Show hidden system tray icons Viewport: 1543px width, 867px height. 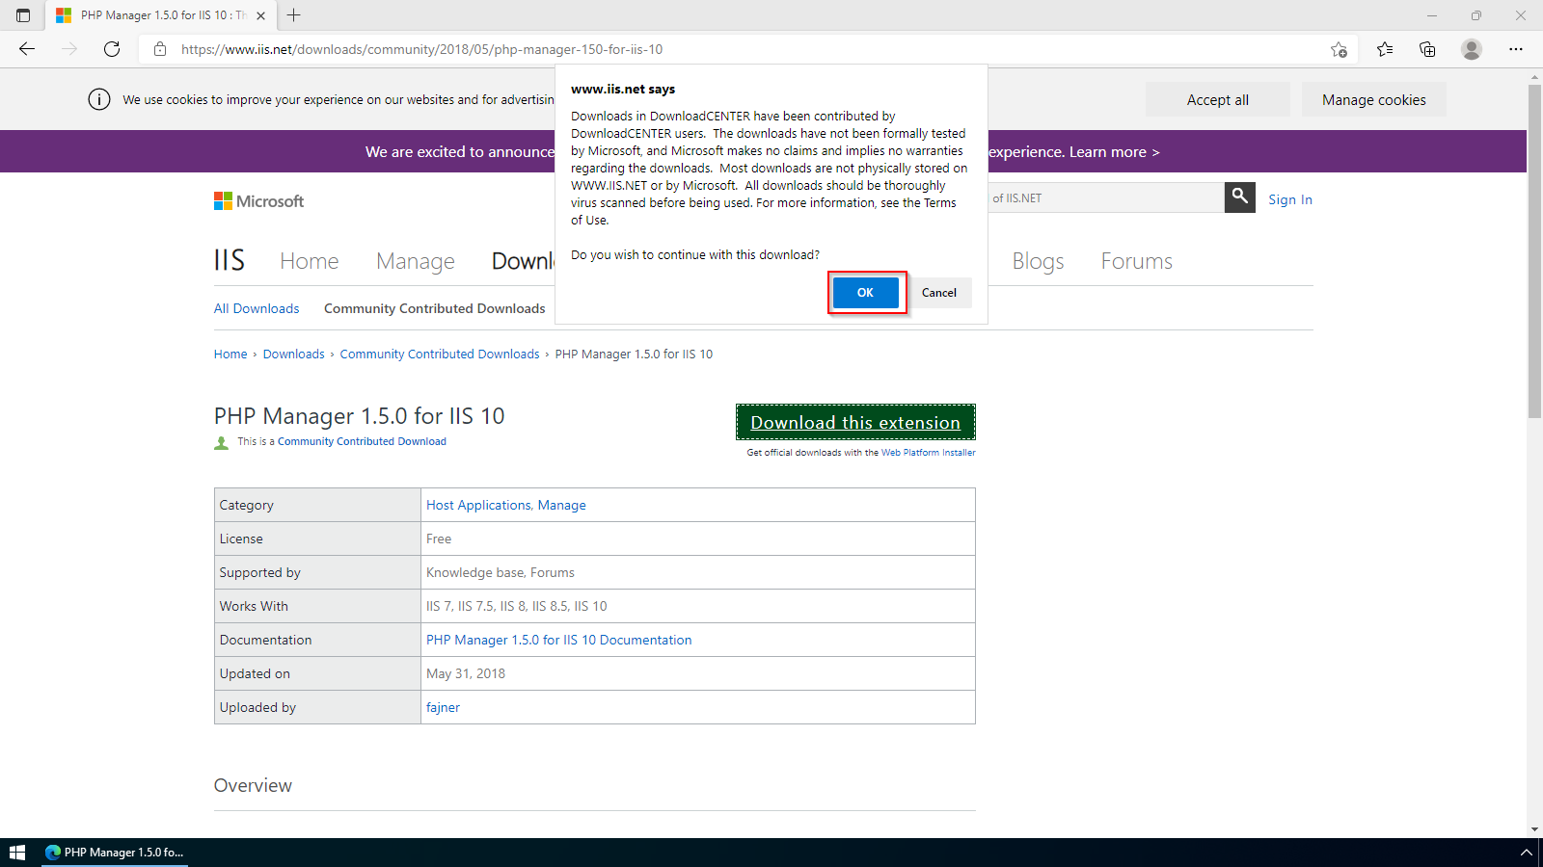click(x=1526, y=853)
